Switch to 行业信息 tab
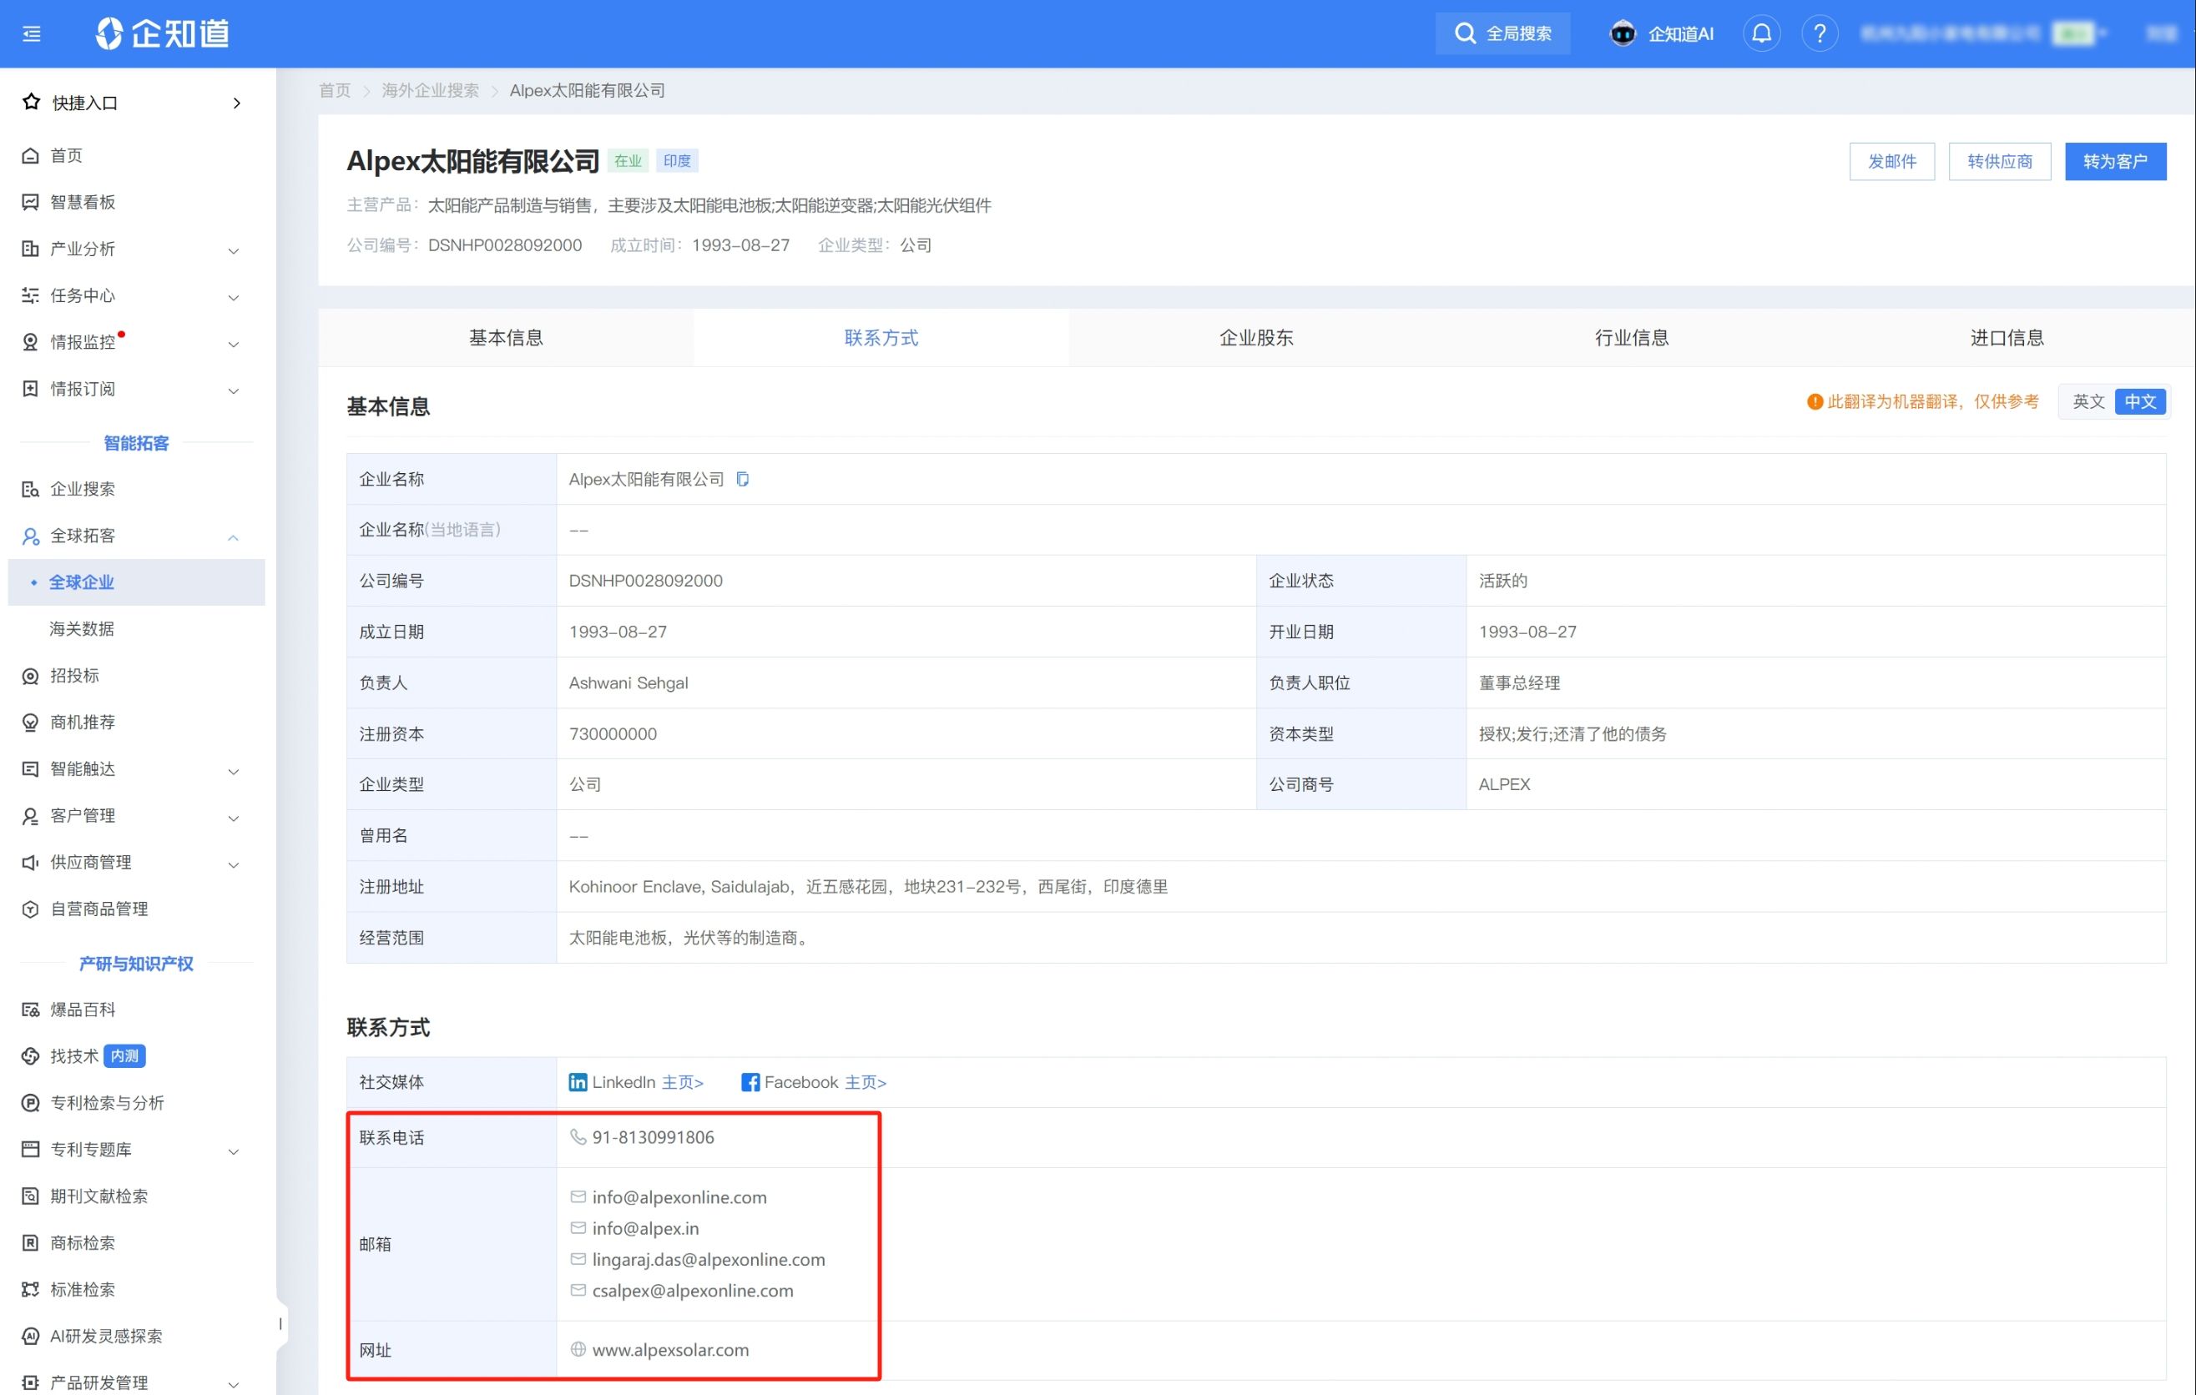The height and width of the screenshot is (1395, 2196). (1632, 338)
